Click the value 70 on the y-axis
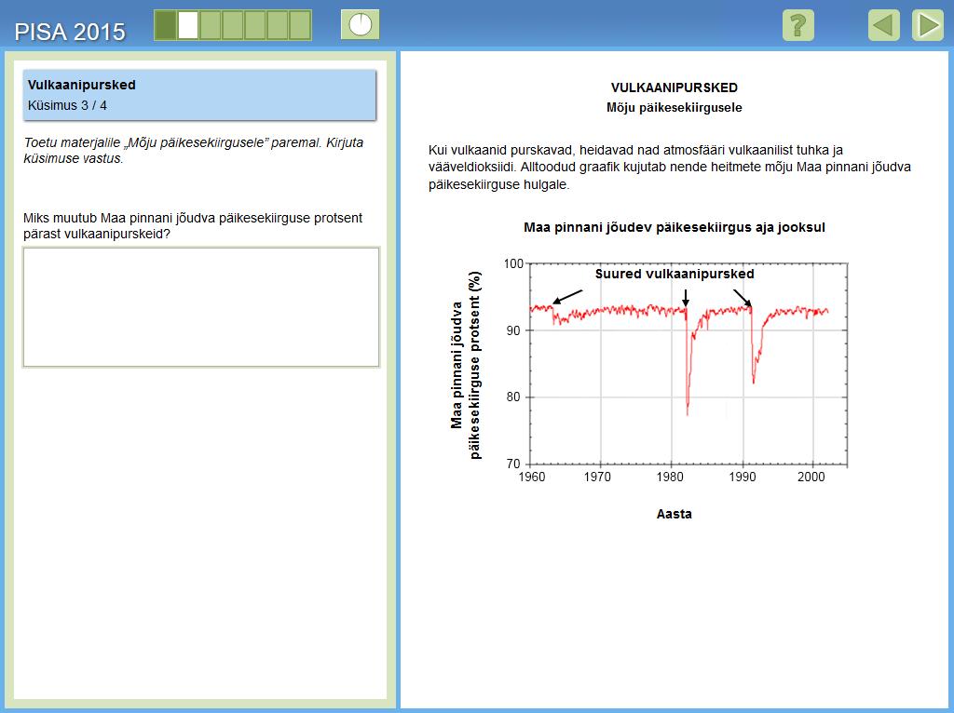 tap(513, 464)
